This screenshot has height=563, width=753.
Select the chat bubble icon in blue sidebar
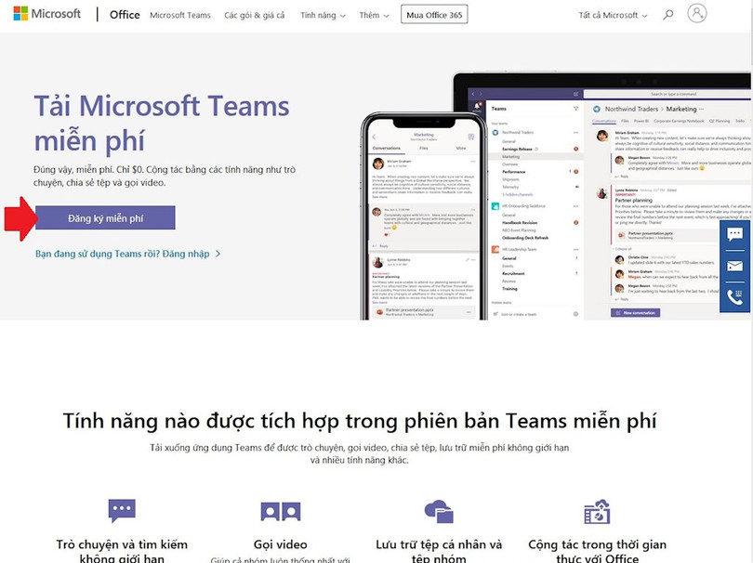point(734,233)
